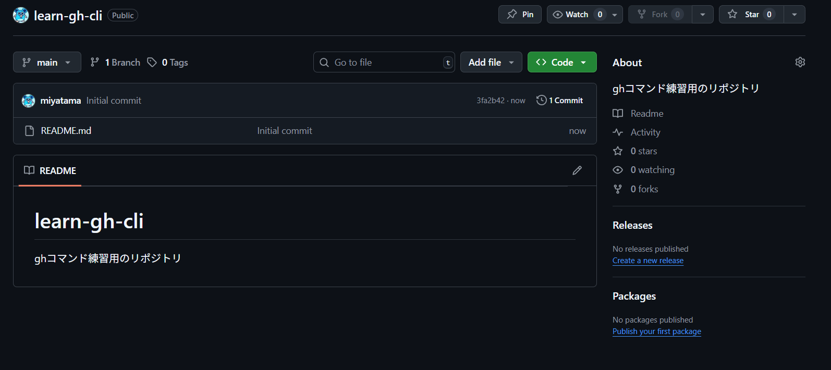Select the README tab
Viewport: 831px width, 370px height.
(x=50, y=170)
